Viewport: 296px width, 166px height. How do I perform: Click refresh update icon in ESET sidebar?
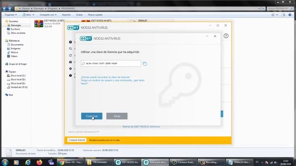[70, 55]
